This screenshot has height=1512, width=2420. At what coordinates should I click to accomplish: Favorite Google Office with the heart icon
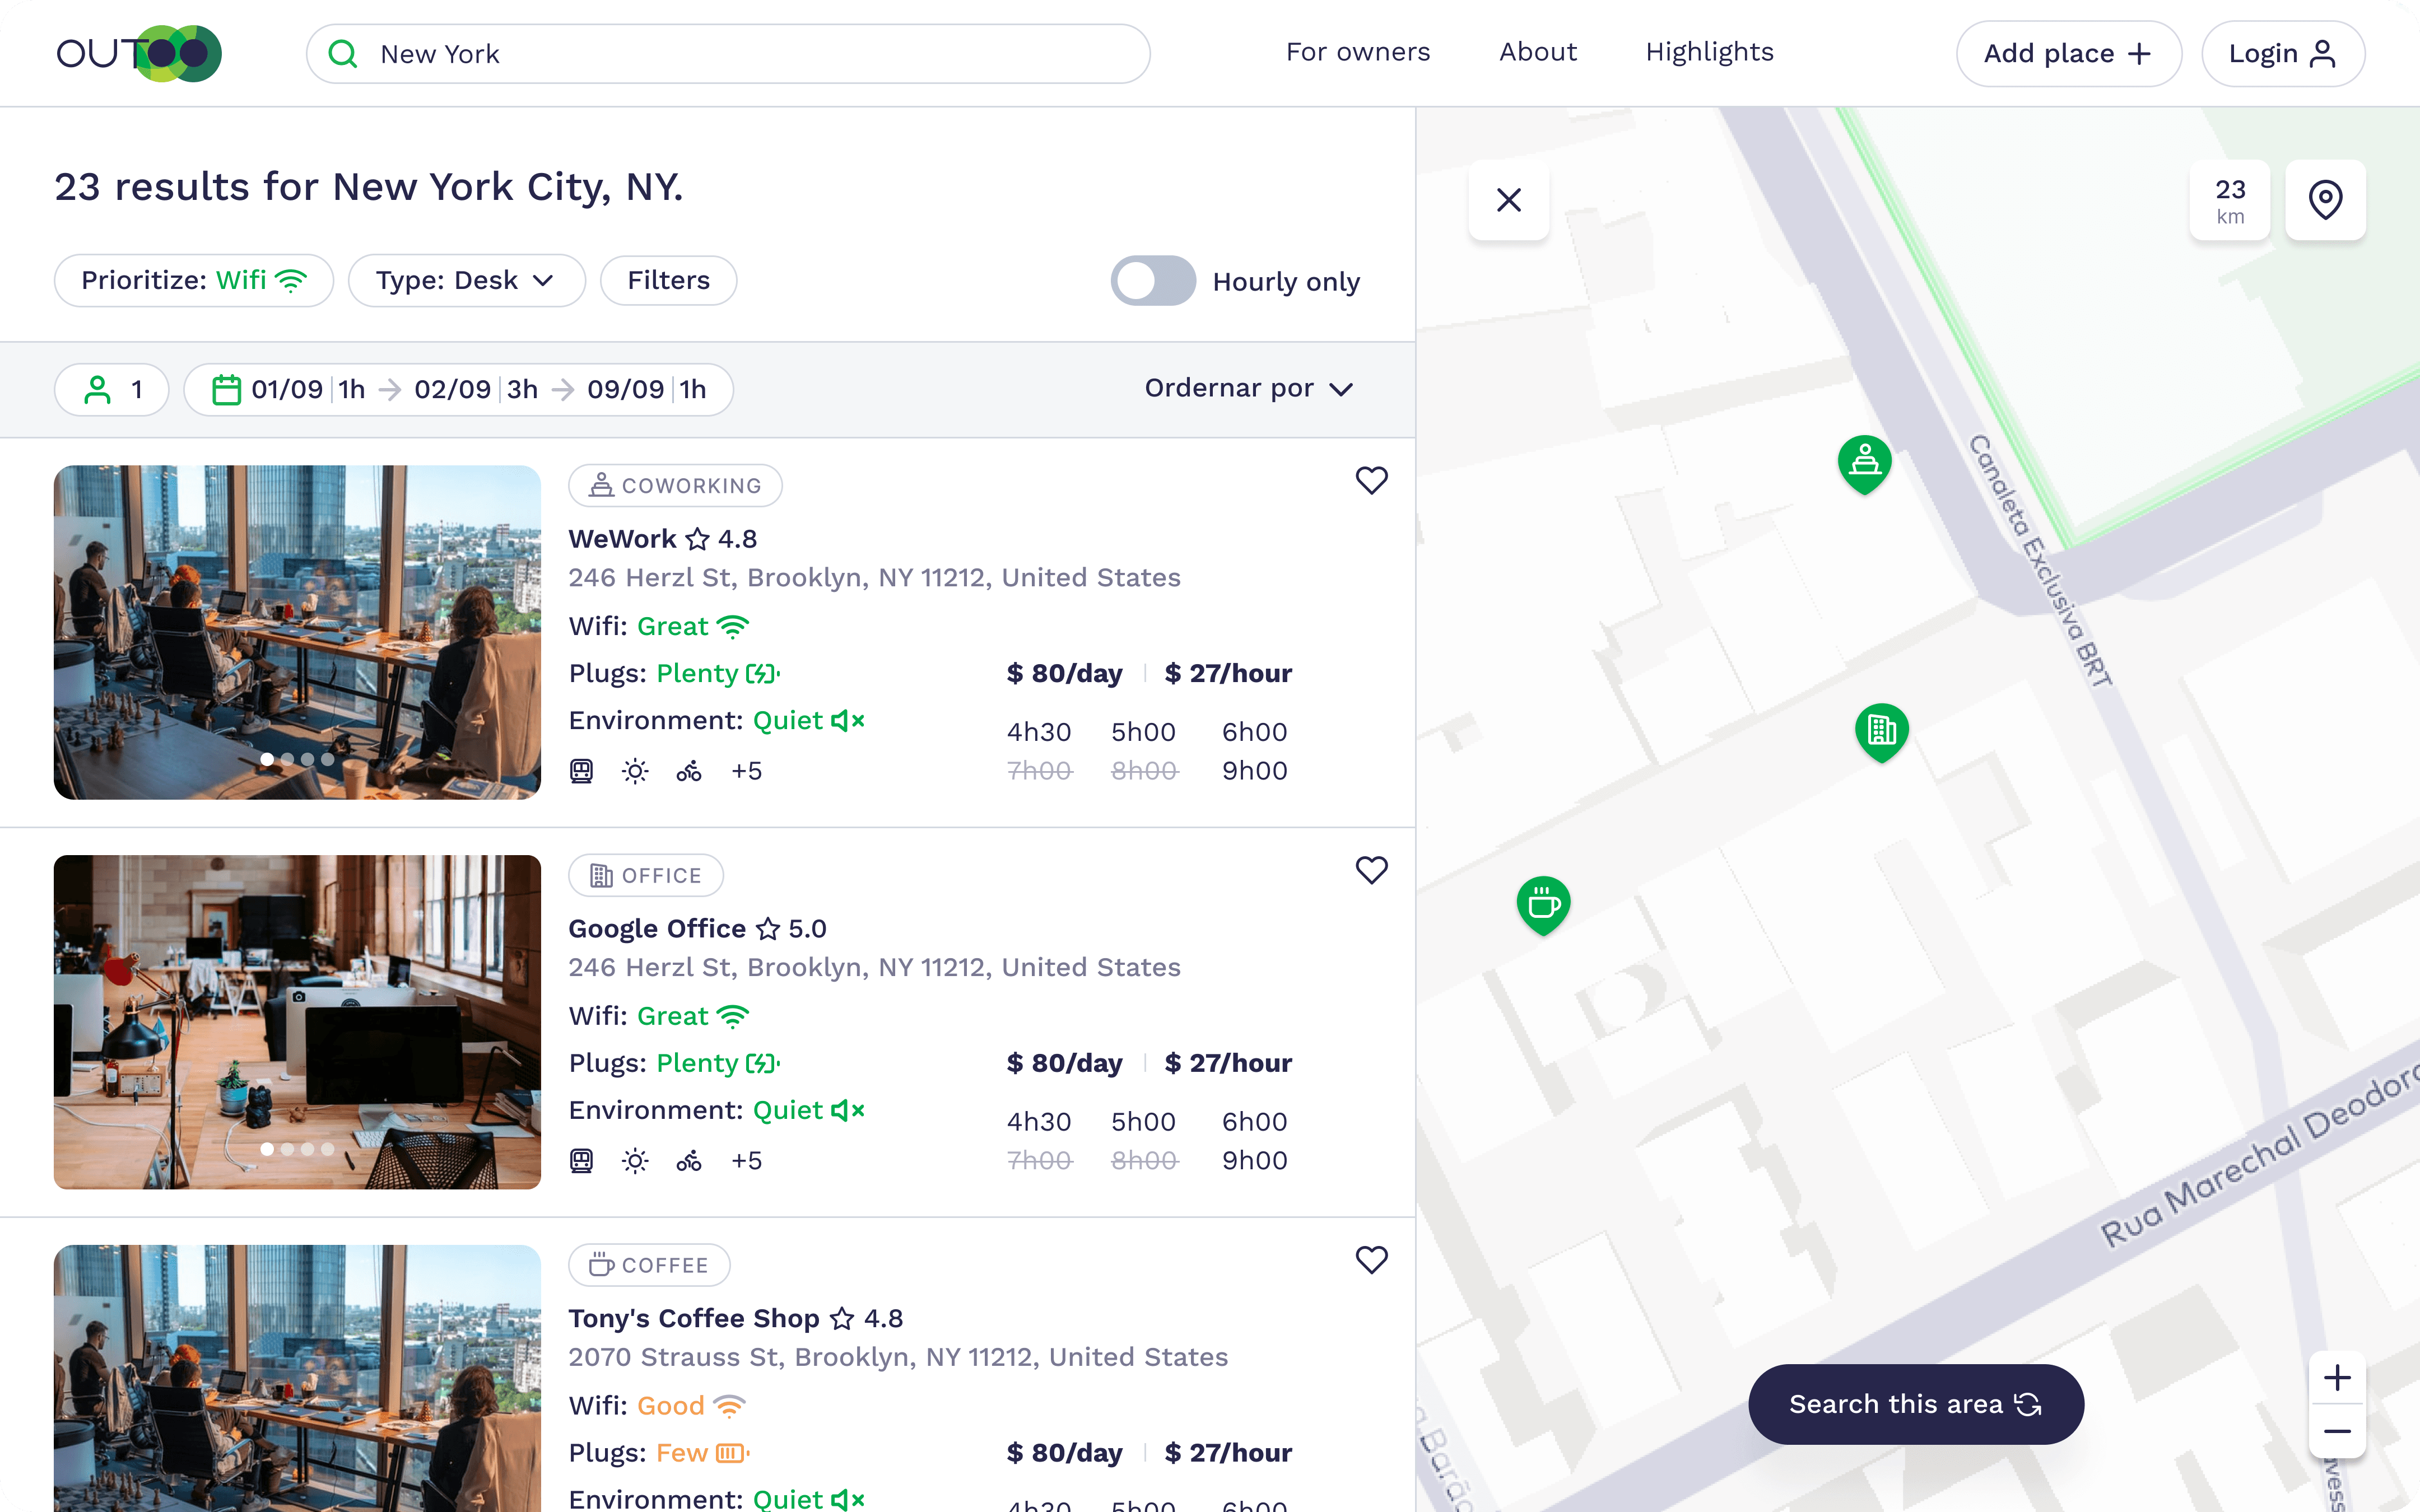coord(1371,871)
